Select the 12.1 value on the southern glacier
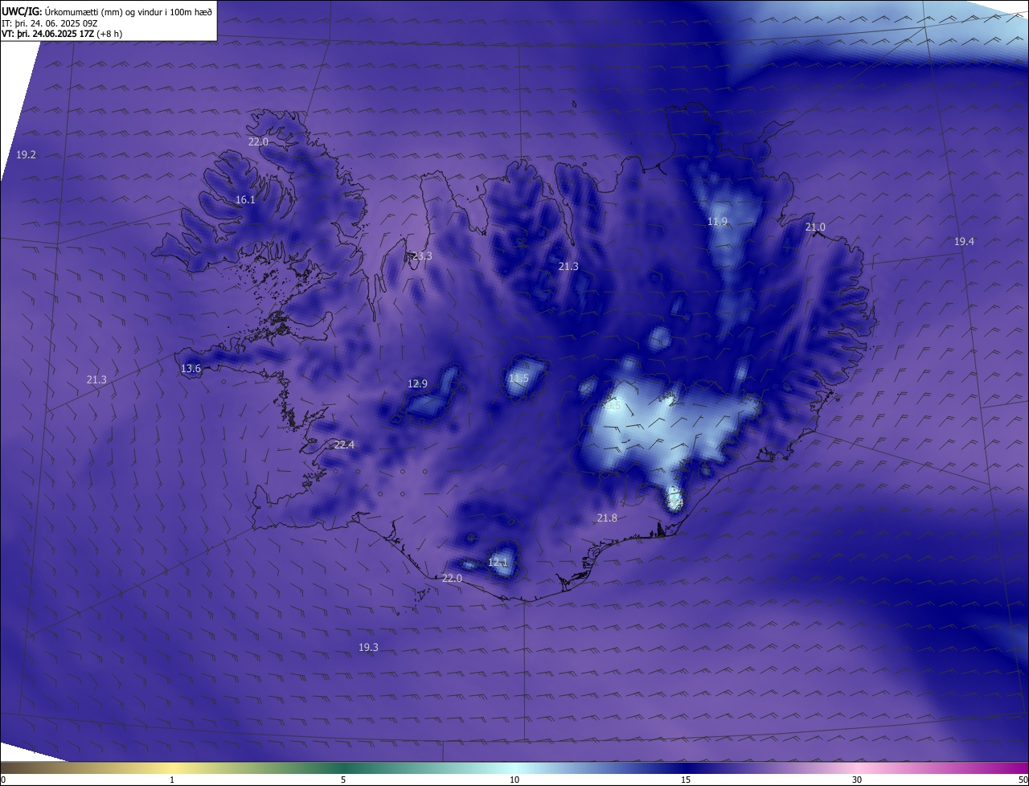1029x786 pixels. (498, 563)
